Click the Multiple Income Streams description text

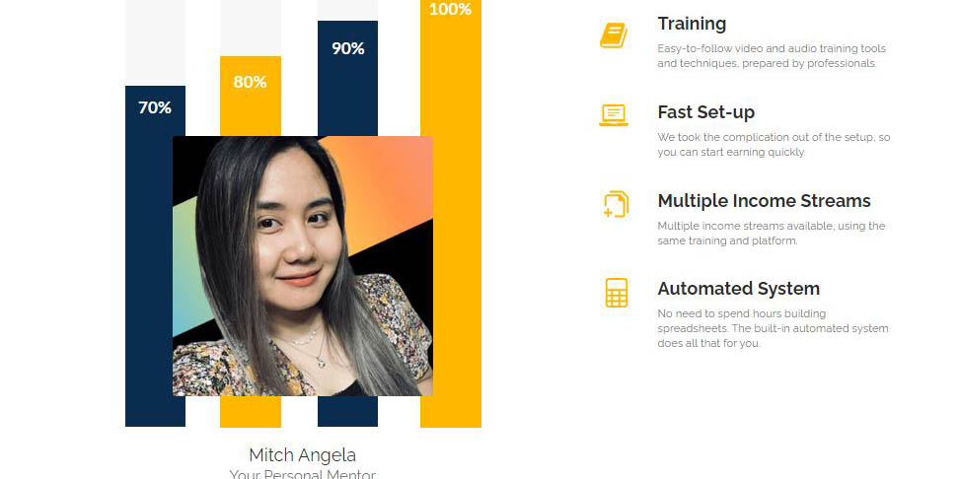tap(772, 234)
